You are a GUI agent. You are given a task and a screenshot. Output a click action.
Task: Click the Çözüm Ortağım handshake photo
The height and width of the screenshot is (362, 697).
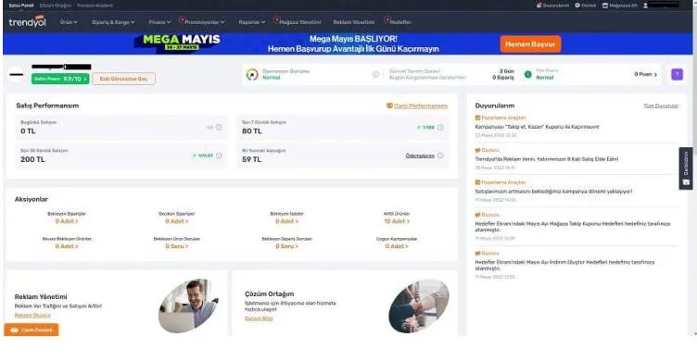click(x=419, y=306)
